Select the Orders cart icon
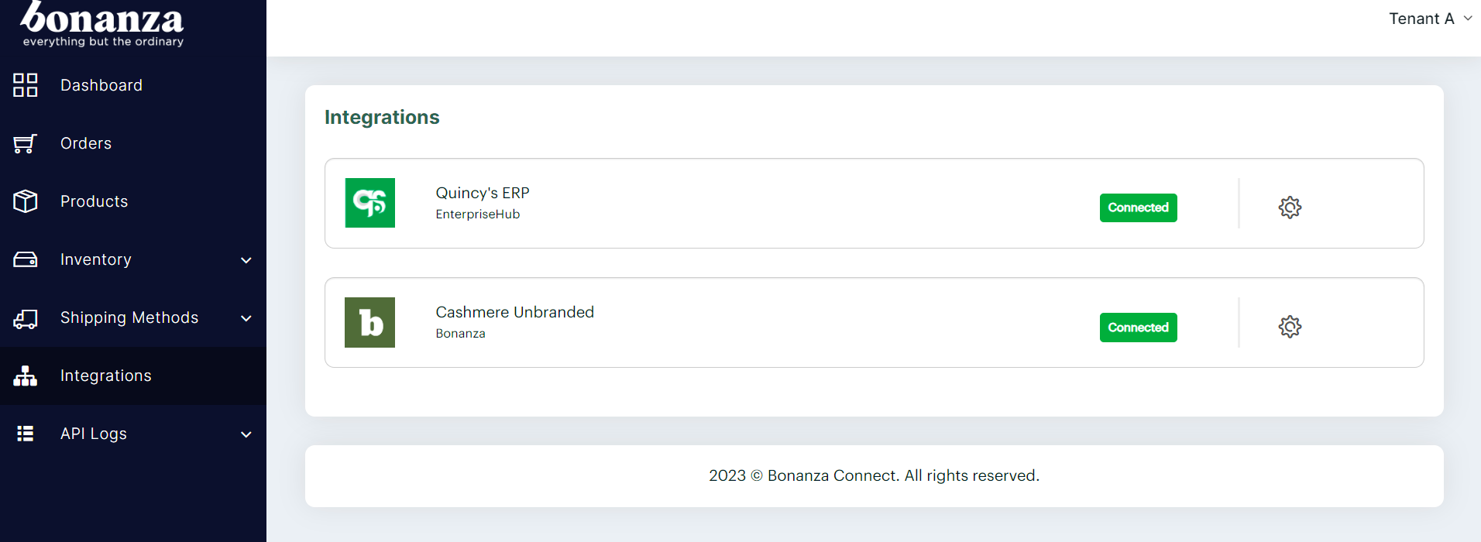 (25, 143)
